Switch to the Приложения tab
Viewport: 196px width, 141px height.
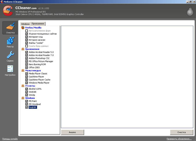pos(38,24)
